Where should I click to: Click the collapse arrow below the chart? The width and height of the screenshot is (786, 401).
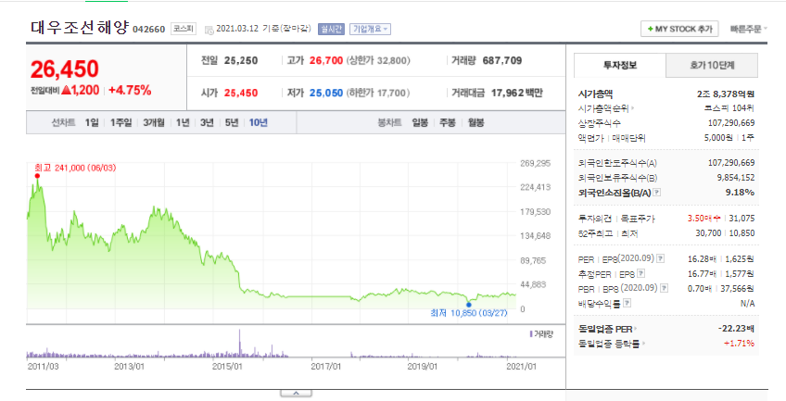[x=296, y=394]
